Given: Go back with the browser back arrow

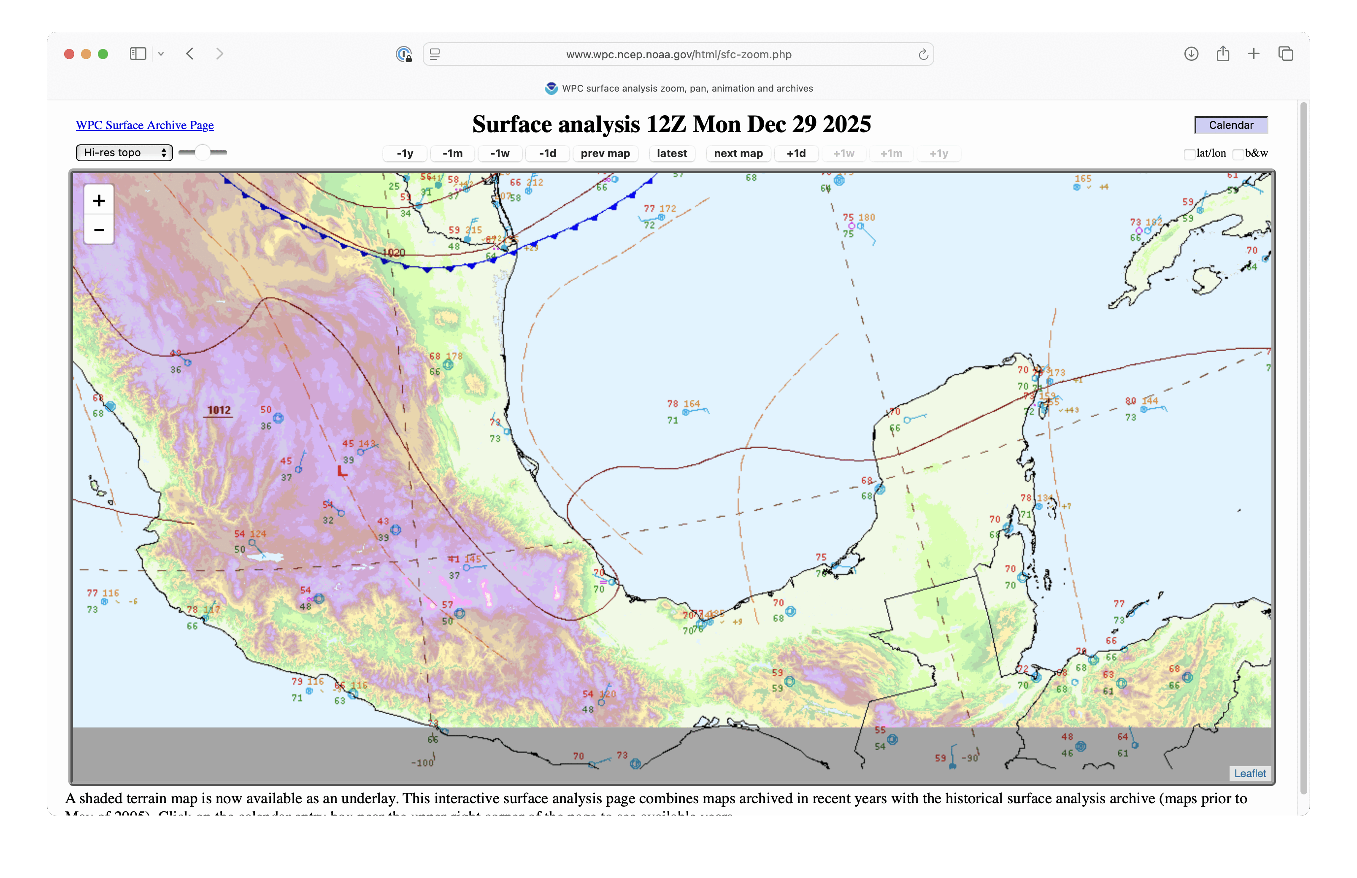Looking at the screenshot, I should click(190, 54).
